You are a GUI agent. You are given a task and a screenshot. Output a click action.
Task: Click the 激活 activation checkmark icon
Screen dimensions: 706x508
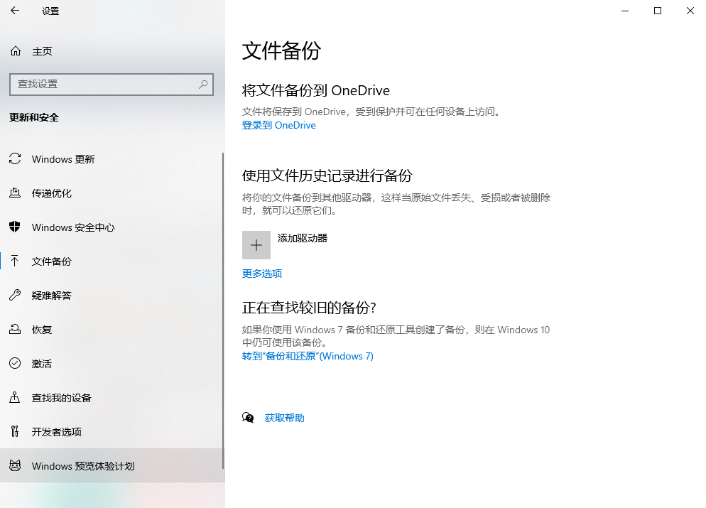[x=15, y=363]
